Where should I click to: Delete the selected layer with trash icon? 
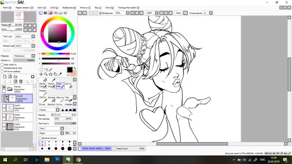(21, 81)
